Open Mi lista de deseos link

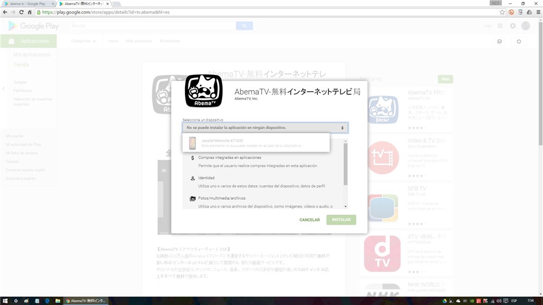pos(22,153)
